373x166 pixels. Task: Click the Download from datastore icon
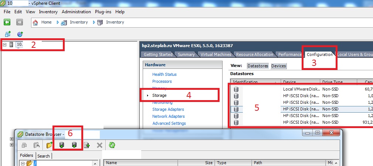(x=74, y=145)
